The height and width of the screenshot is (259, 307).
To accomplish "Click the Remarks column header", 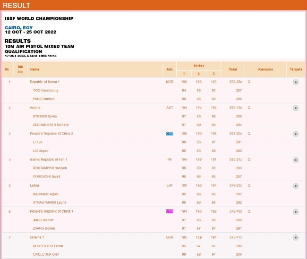I will (x=265, y=69).
